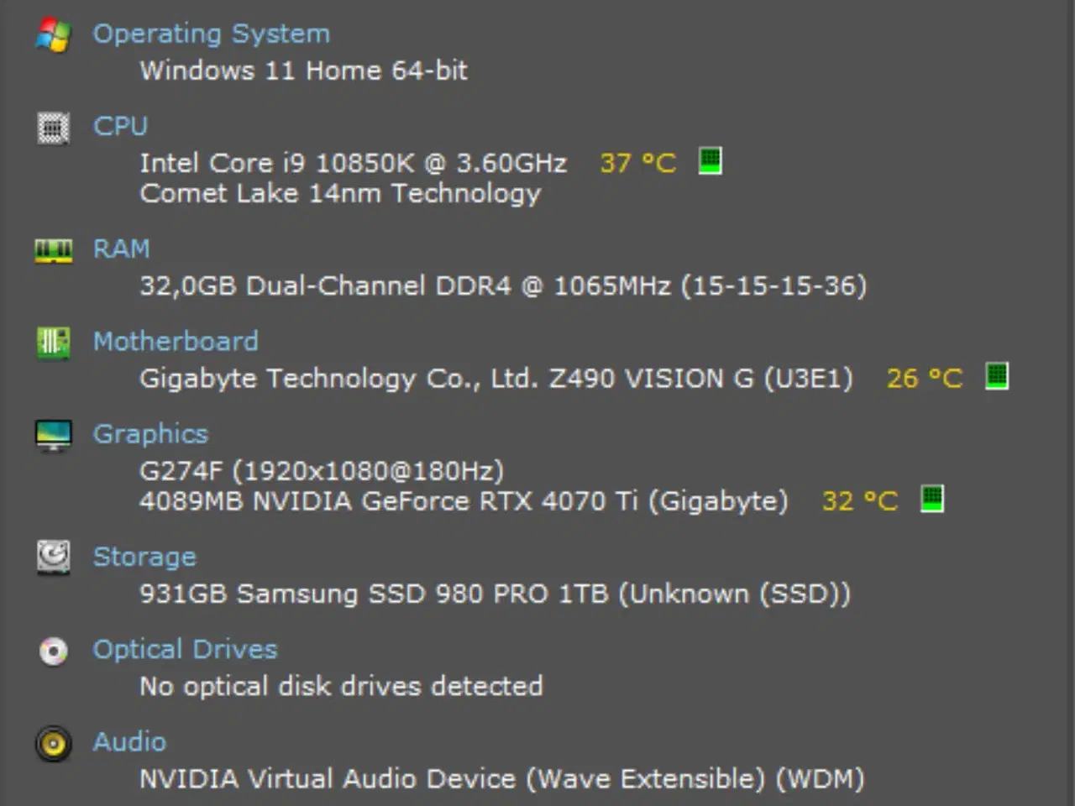Open the Optical Drives section heading
The width and height of the screenshot is (1075, 806).
[185, 649]
